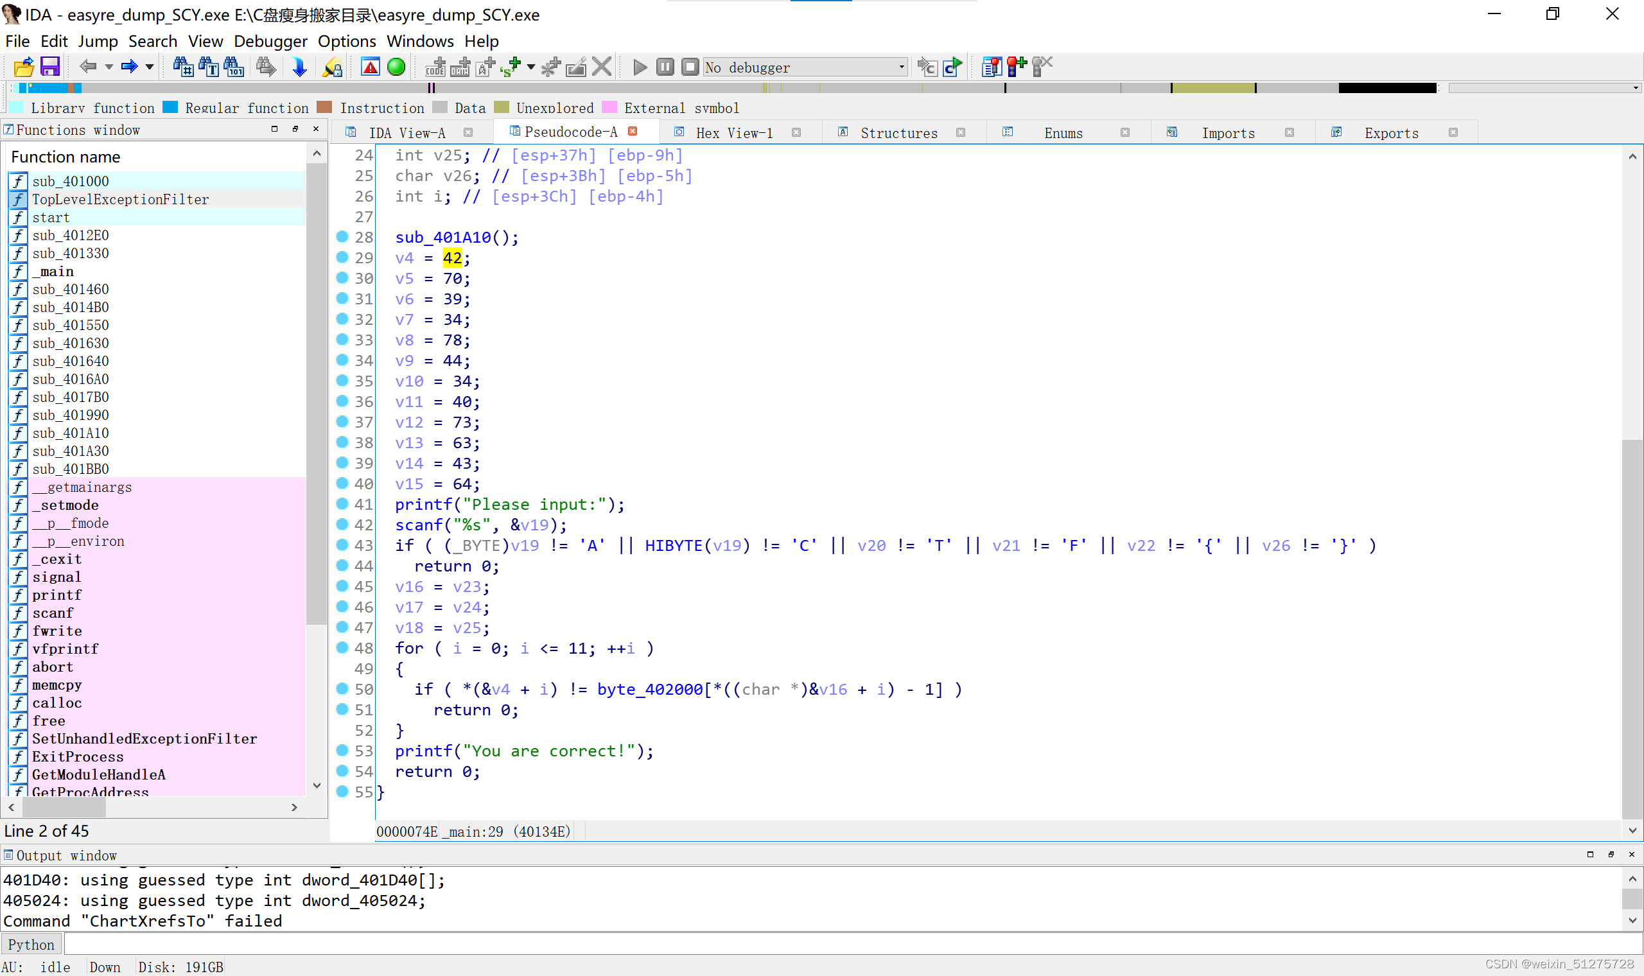Pause the process in toolbar
The image size is (1644, 976).
tap(665, 67)
